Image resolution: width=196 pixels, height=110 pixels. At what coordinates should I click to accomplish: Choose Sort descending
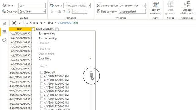47,38
